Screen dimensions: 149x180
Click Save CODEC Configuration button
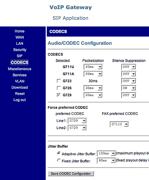click(x=71, y=174)
